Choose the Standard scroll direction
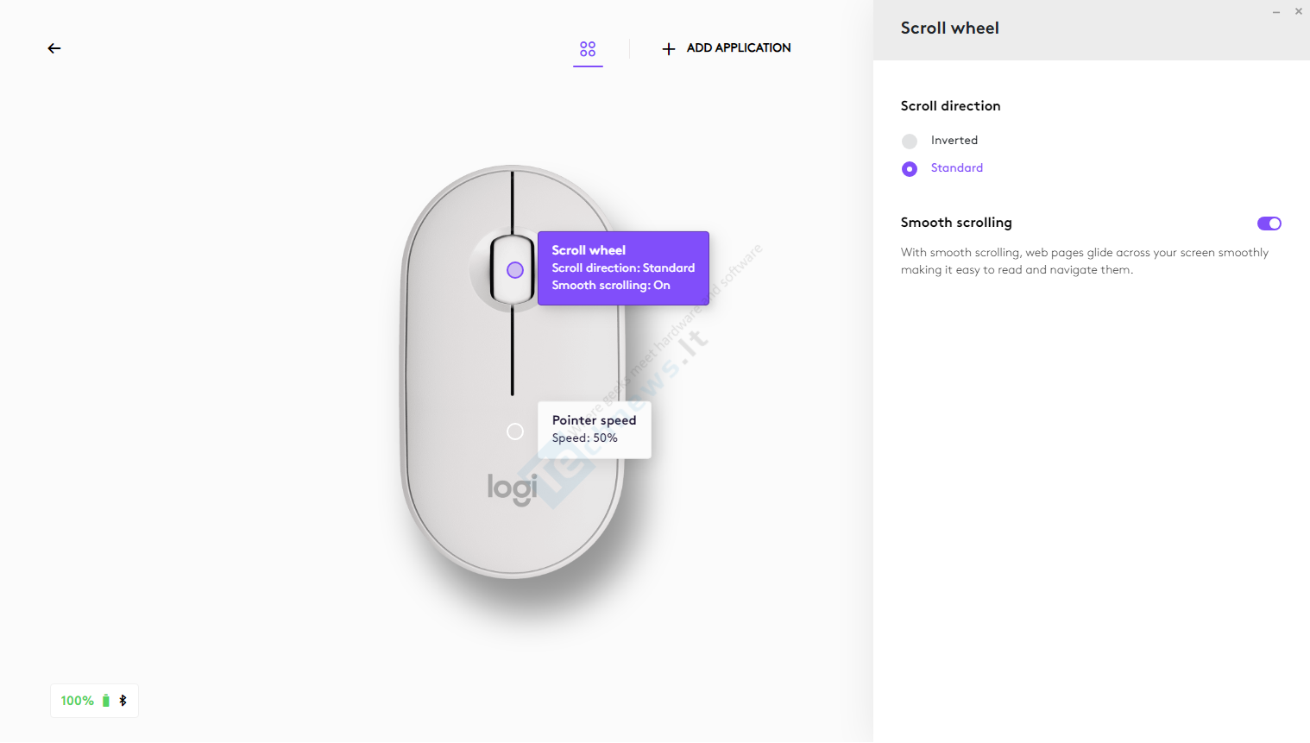The image size is (1310, 743). (910, 168)
